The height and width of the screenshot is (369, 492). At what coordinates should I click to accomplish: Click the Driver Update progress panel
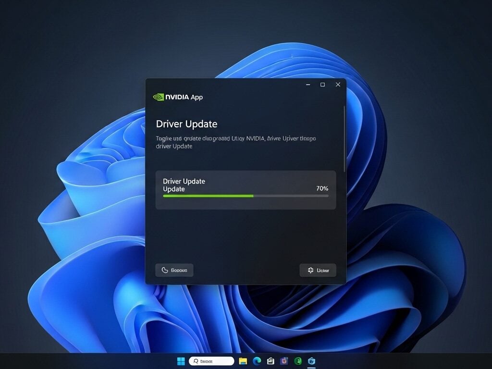246,189
